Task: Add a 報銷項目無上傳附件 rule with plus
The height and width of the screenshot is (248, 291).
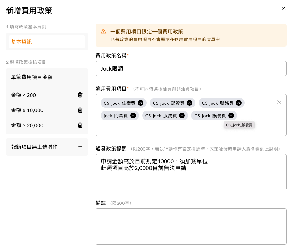Action: tap(80, 147)
